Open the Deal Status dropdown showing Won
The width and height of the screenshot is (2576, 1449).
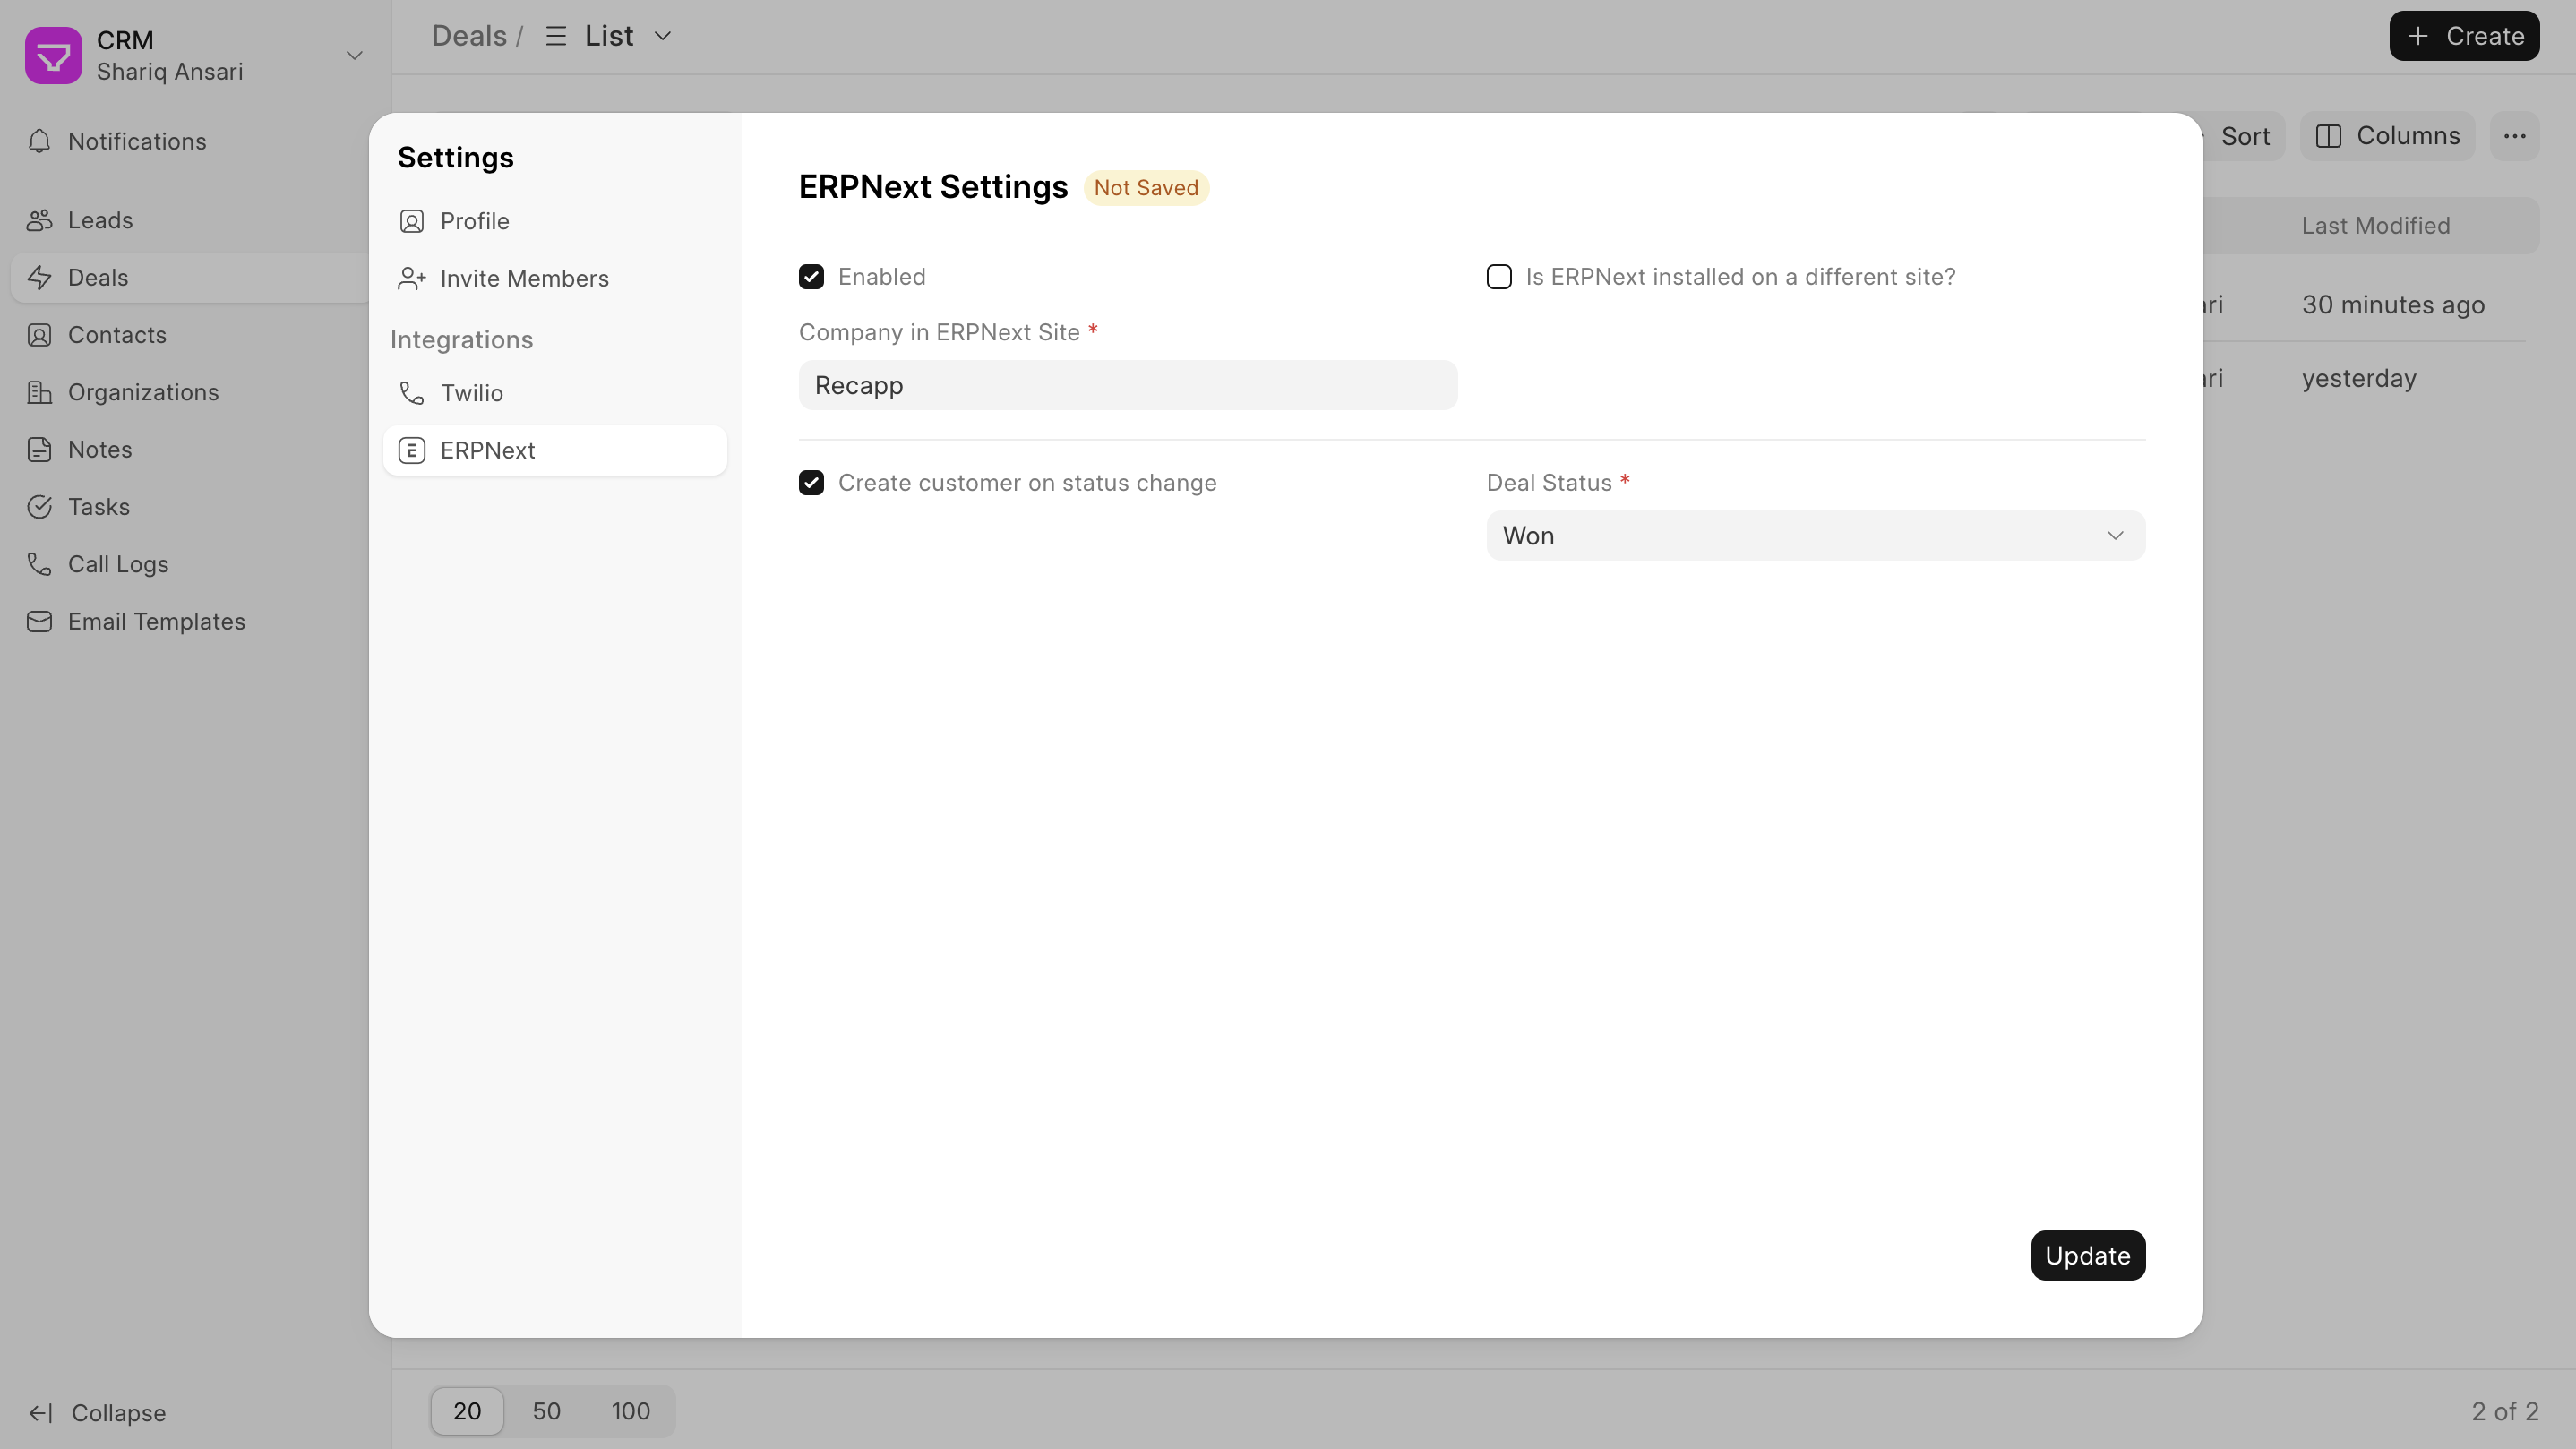click(x=1814, y=536)
